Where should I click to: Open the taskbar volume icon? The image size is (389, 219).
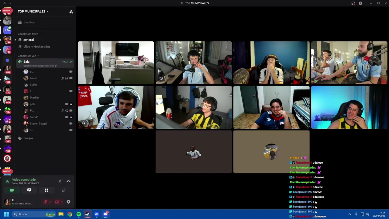click(367, 214)
